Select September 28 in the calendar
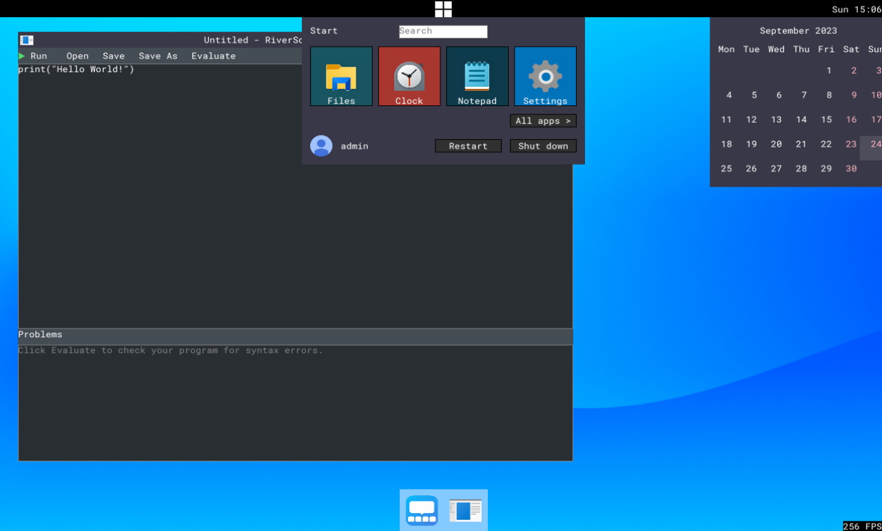 click(x=801, y=169)
